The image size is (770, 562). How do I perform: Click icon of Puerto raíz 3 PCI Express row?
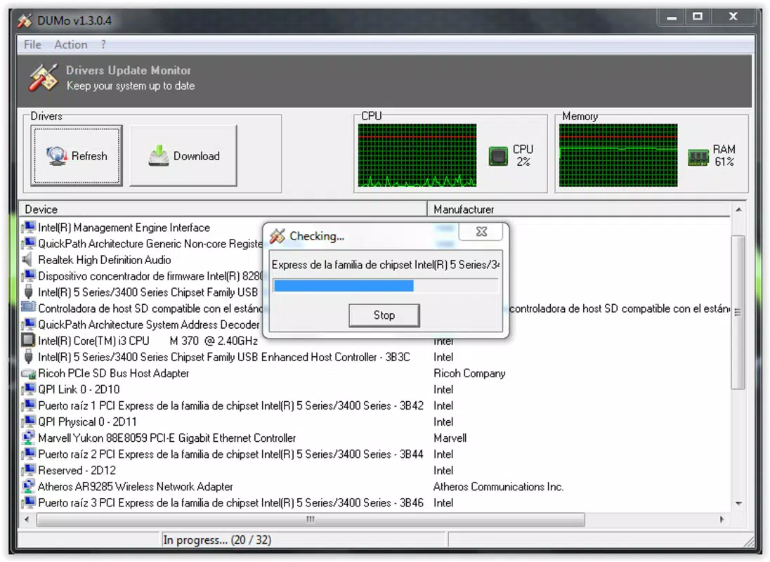(x=29, y=502)
